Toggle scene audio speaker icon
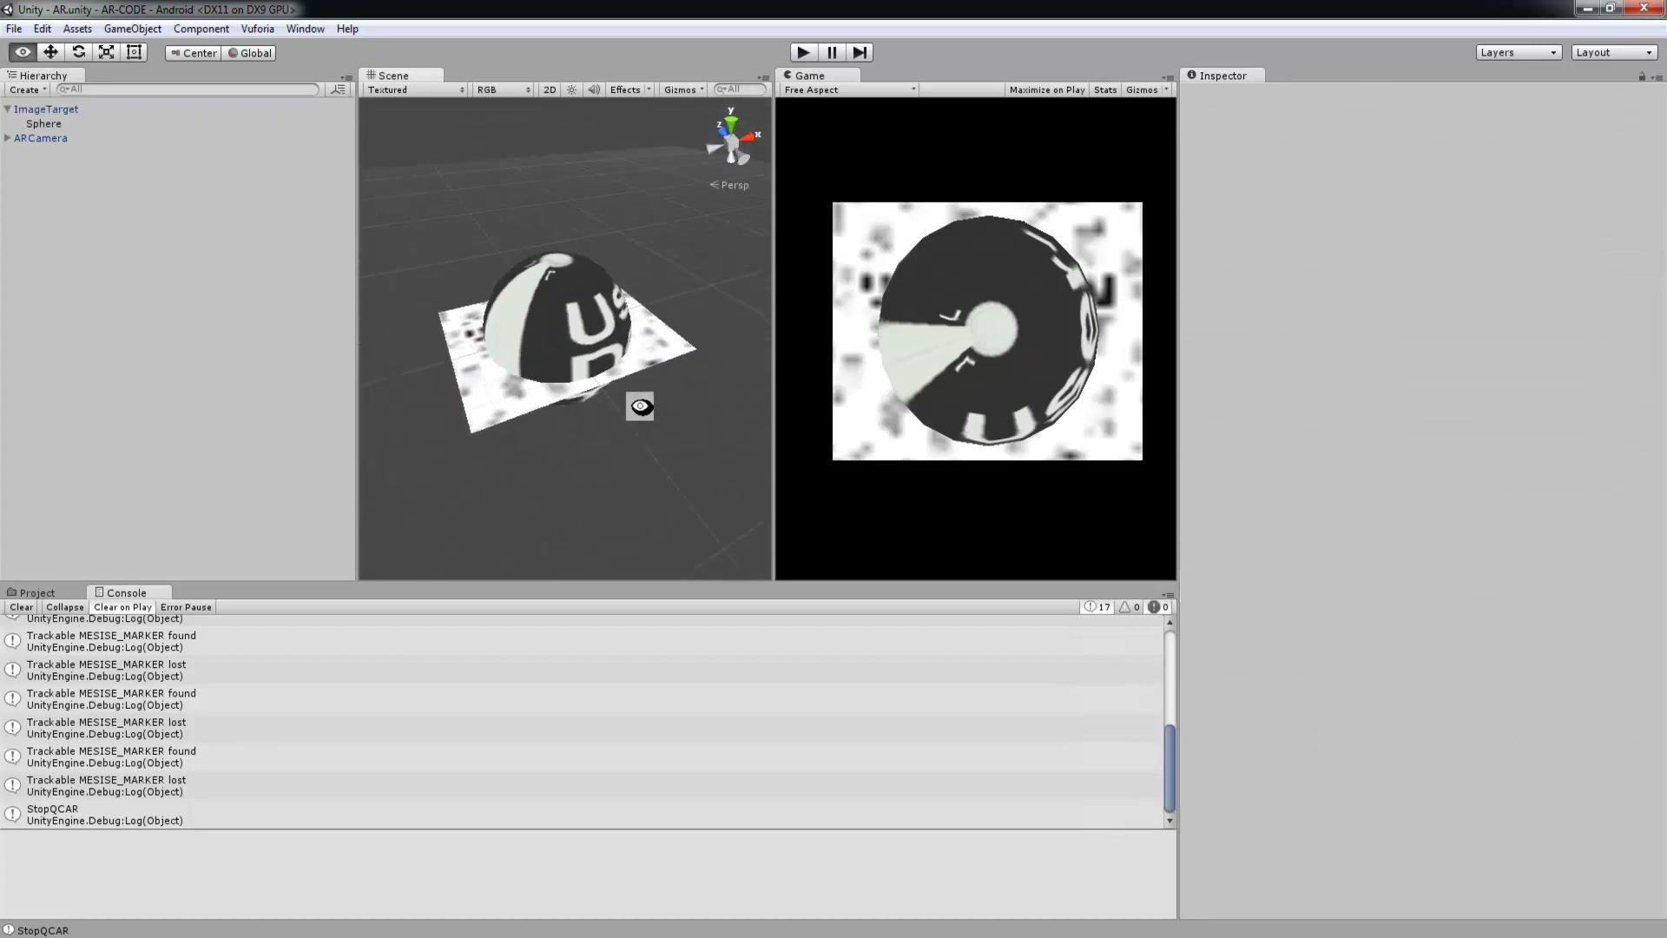Image resolution: width=1667 pixels, height=938 pixels. [x=594, y=89]
